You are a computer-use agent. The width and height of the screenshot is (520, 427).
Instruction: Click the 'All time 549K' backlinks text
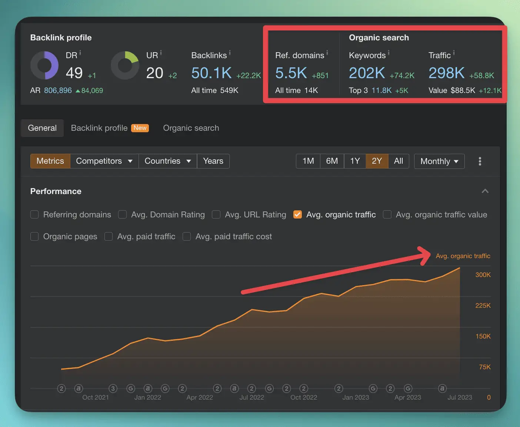[215, 90]
